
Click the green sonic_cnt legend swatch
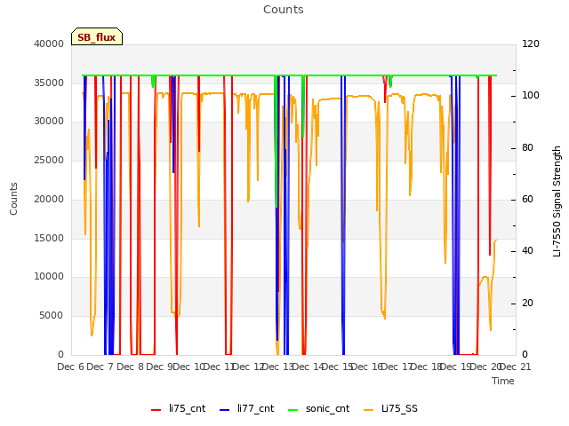(x=293, y=410)
